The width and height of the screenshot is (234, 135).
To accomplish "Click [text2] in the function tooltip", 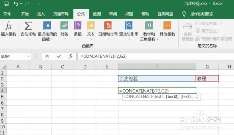I will [173, 97].
